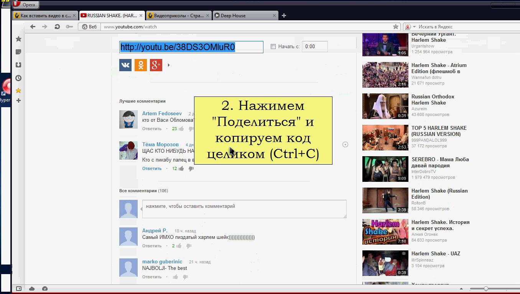Open Harlem Shake Atrium Edition thumbnail
520x294 pixels.
[385, 75]
